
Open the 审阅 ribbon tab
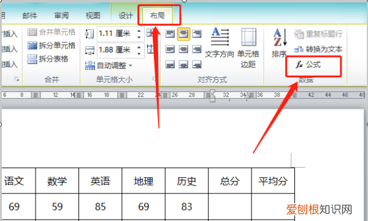click(61, 15)
